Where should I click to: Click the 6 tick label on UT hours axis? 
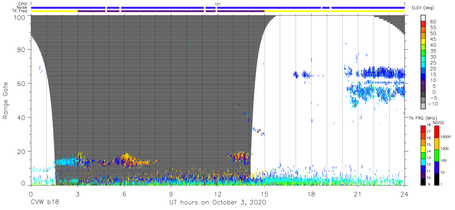pyautogui.click(x=124, y=194)
